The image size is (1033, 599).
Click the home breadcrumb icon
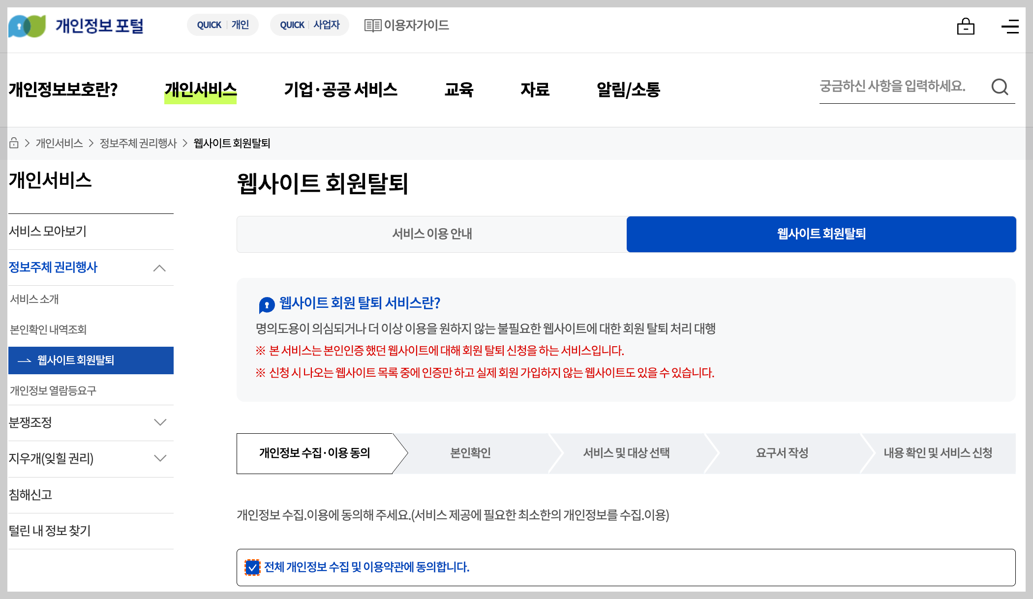(14, 143)
